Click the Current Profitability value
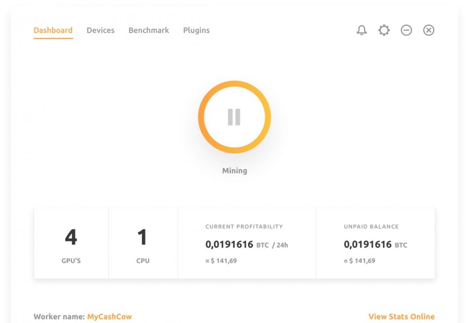The image size is (469, 323). (x=230, y=244)
